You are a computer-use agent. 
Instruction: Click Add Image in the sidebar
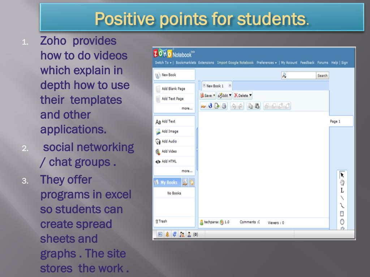pos(174,131)
